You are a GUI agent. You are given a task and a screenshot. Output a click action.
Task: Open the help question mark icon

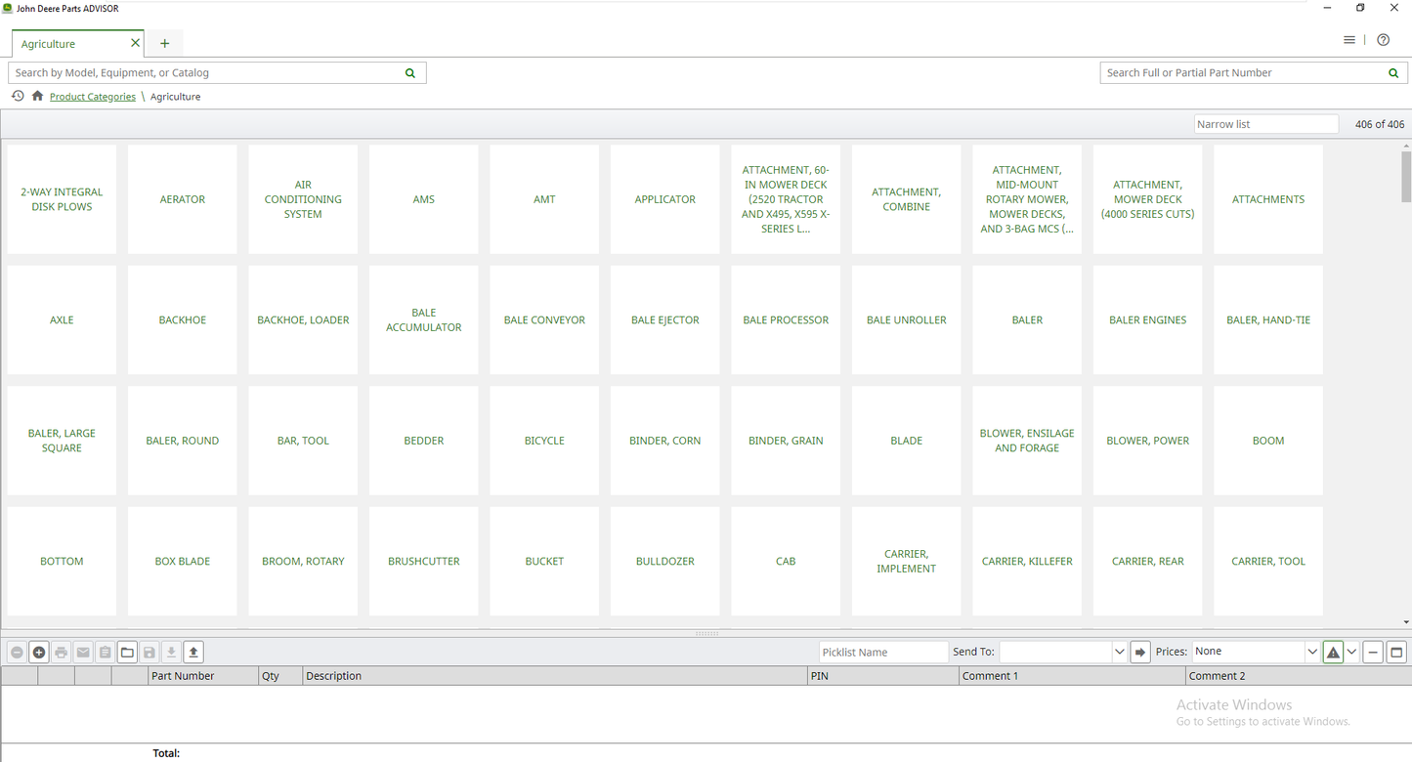click(1383, 40)
